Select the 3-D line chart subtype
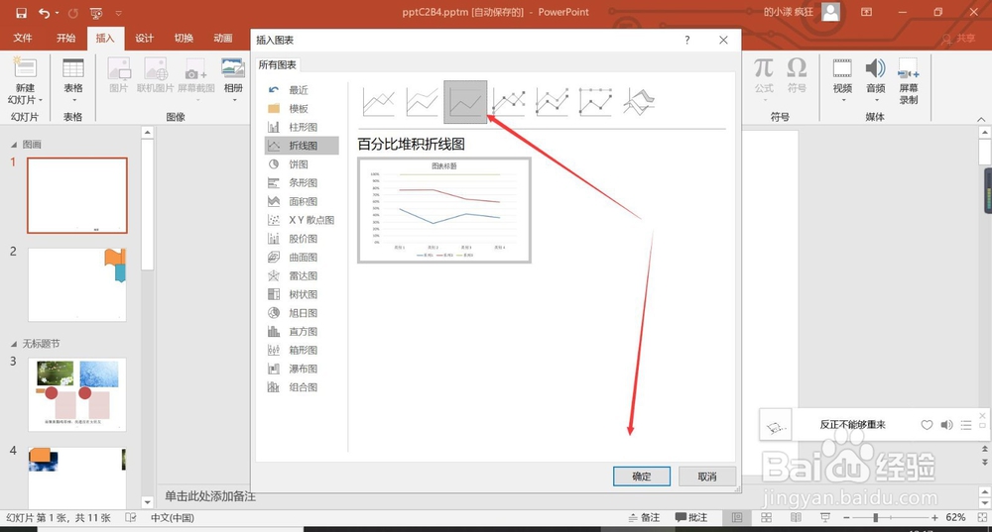The image size is (992, 532). [639, 102]
